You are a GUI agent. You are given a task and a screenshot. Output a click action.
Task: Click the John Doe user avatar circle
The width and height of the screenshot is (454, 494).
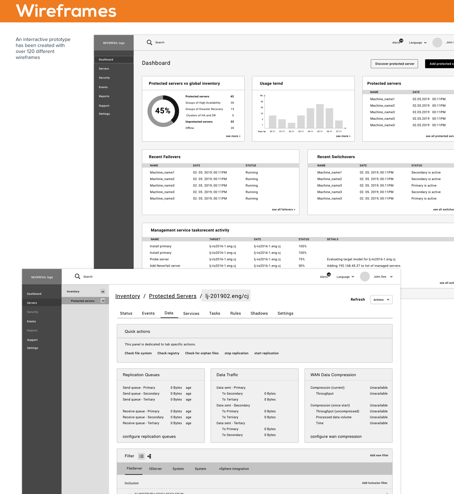coord(365,276)
